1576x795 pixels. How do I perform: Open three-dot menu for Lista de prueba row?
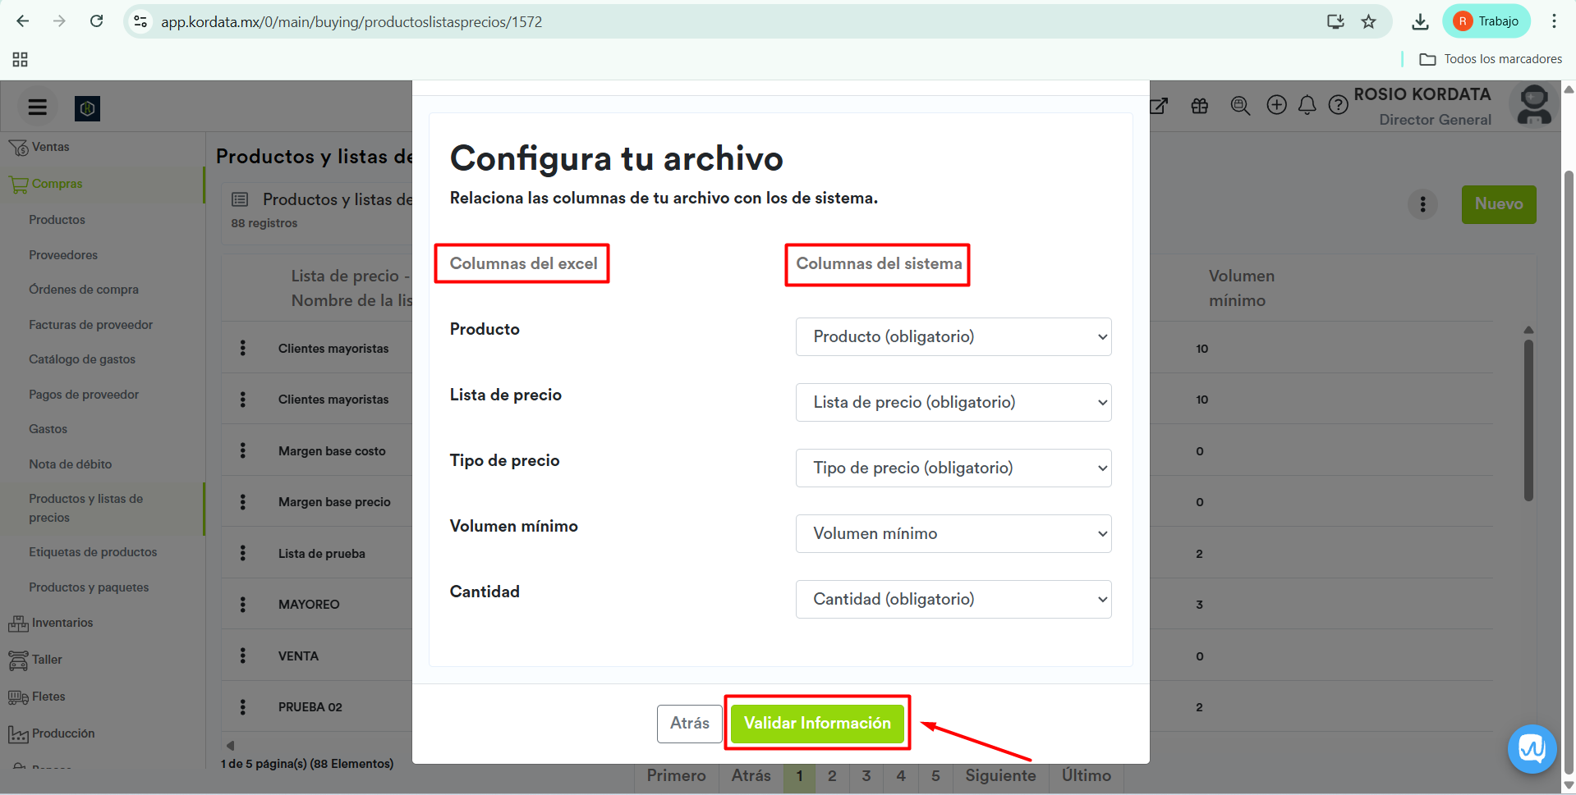(x=242, y=554)
